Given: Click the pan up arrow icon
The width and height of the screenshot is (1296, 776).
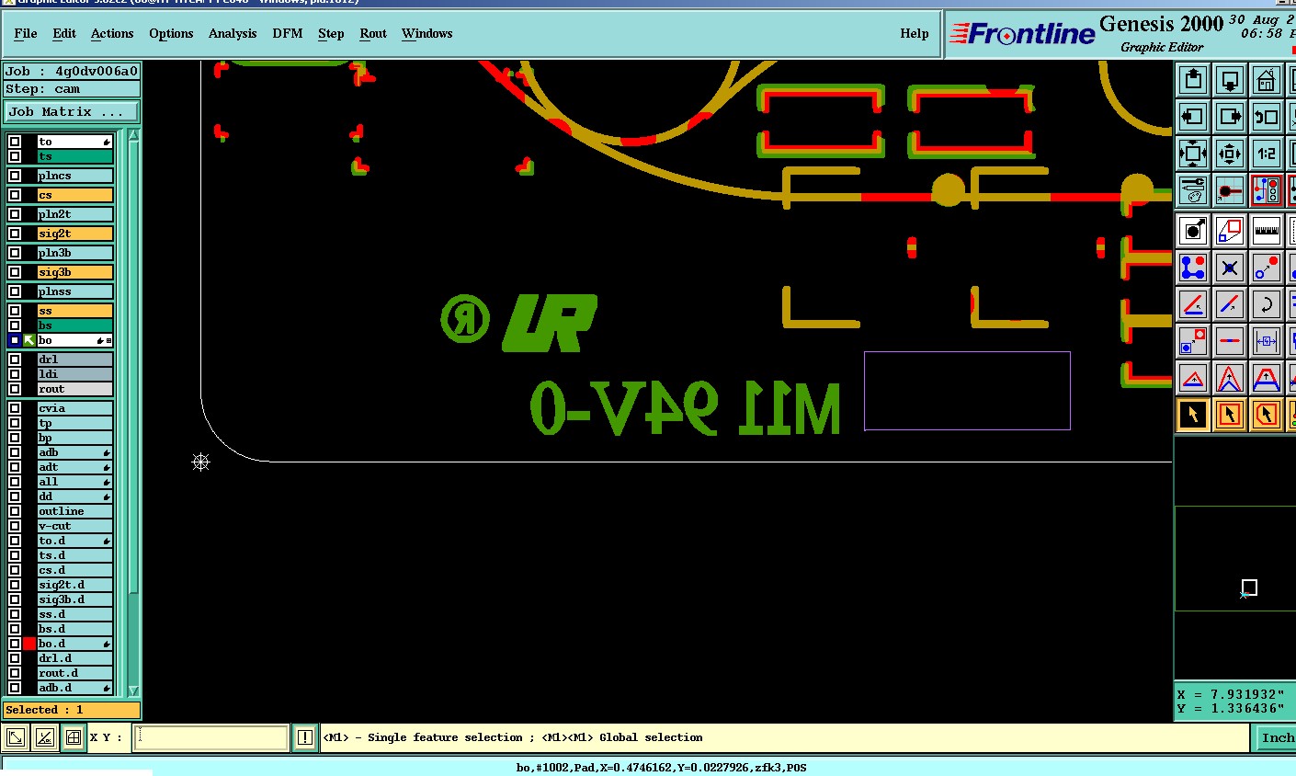Looking at the screenshot, I should pyautogui.click(x=1193, y=80).
